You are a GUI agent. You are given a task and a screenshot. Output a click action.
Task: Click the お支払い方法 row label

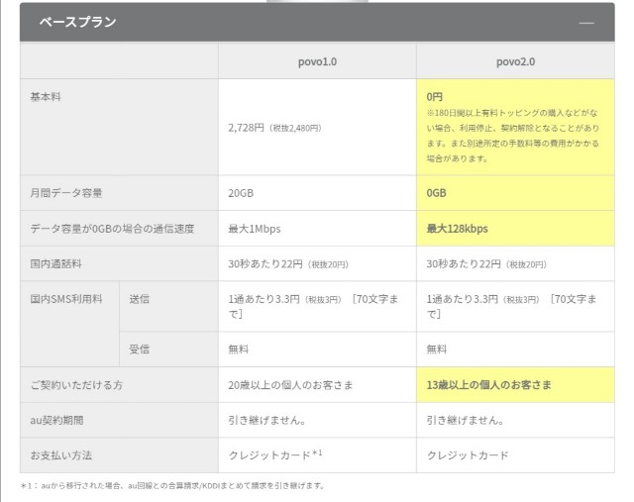pos(61,455)
